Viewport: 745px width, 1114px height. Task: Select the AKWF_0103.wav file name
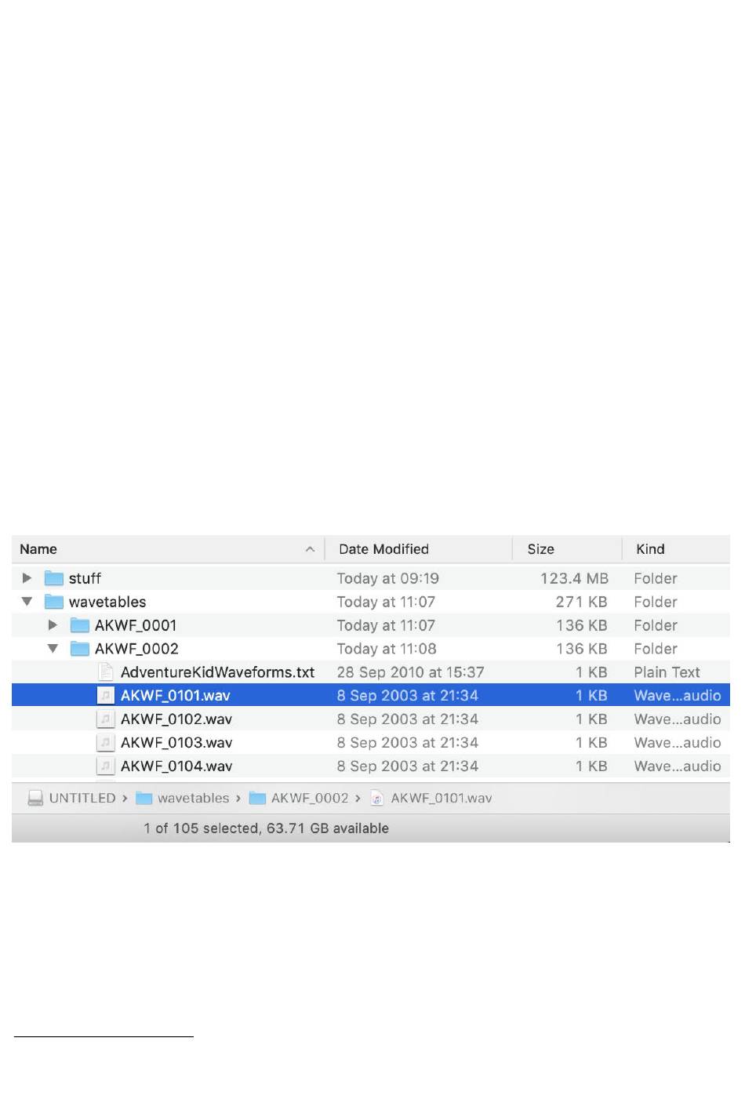pyautogui.click(x=176, y=742)
